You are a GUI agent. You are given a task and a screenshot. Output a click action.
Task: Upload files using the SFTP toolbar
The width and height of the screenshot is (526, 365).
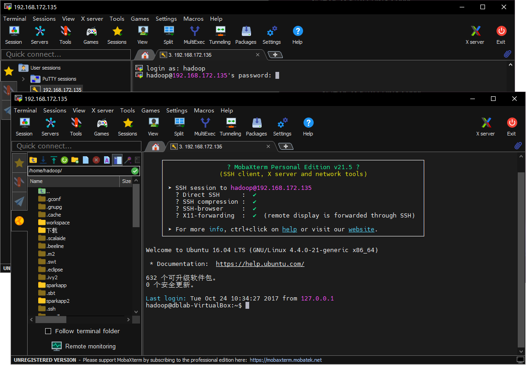[x=54, y=160]
